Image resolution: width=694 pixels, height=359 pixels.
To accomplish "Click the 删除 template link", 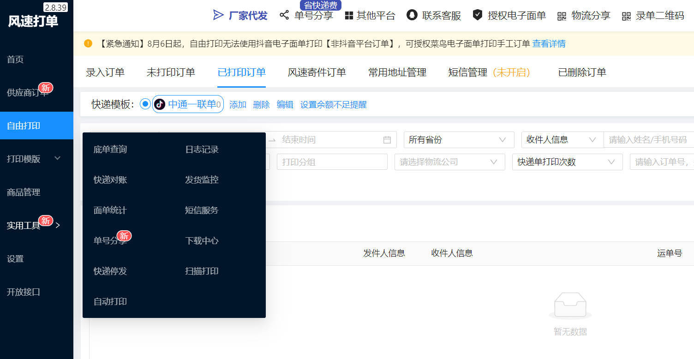I will pyautogui.click(x=261, y=105).
